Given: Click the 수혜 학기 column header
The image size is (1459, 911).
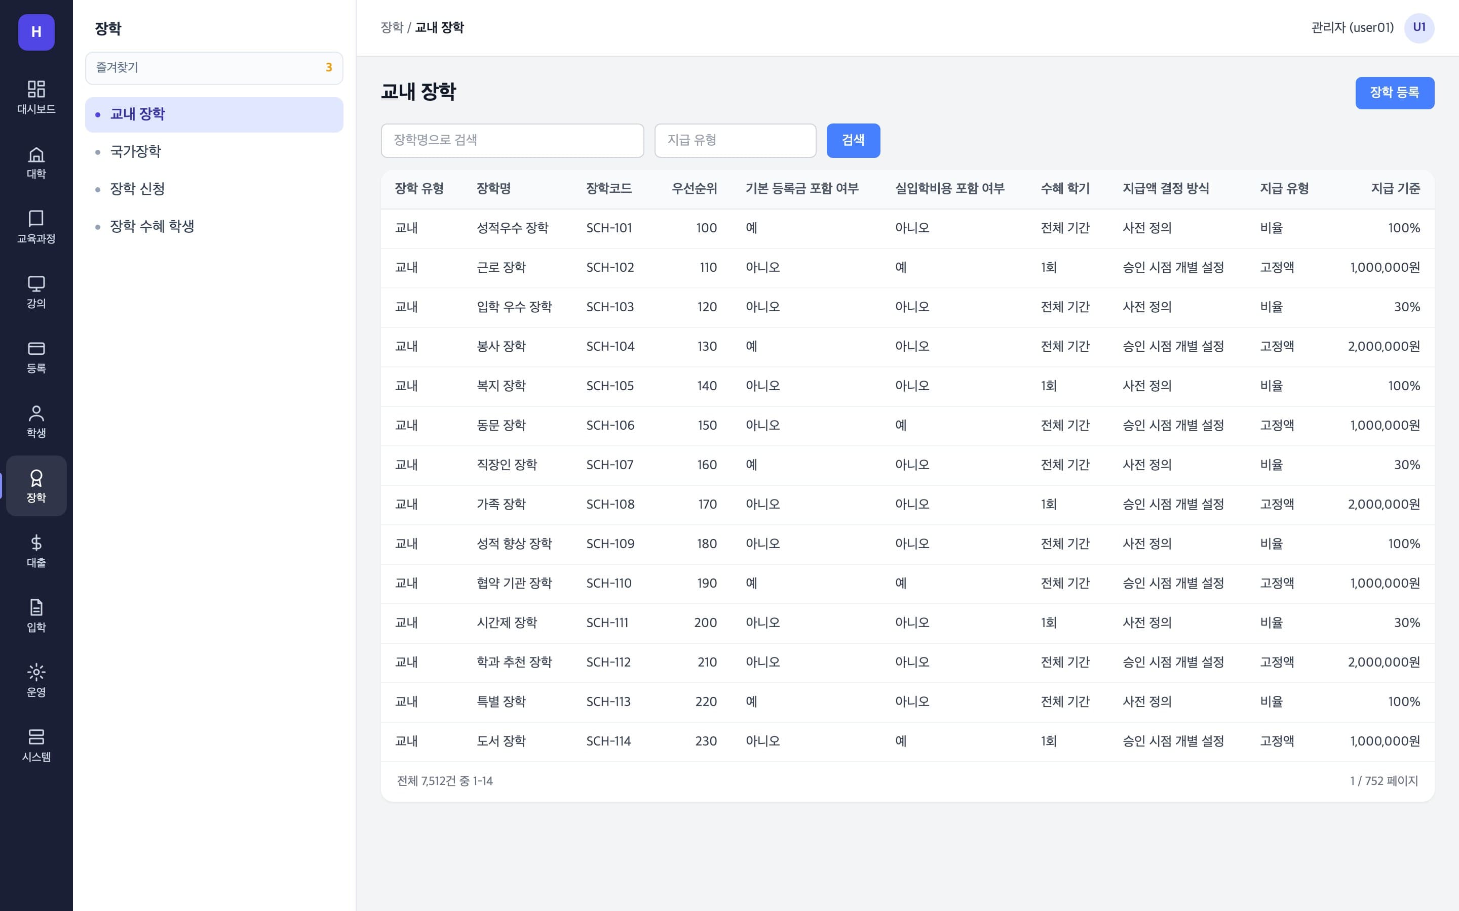Looking at the screenshot, I should (1065, 189).
